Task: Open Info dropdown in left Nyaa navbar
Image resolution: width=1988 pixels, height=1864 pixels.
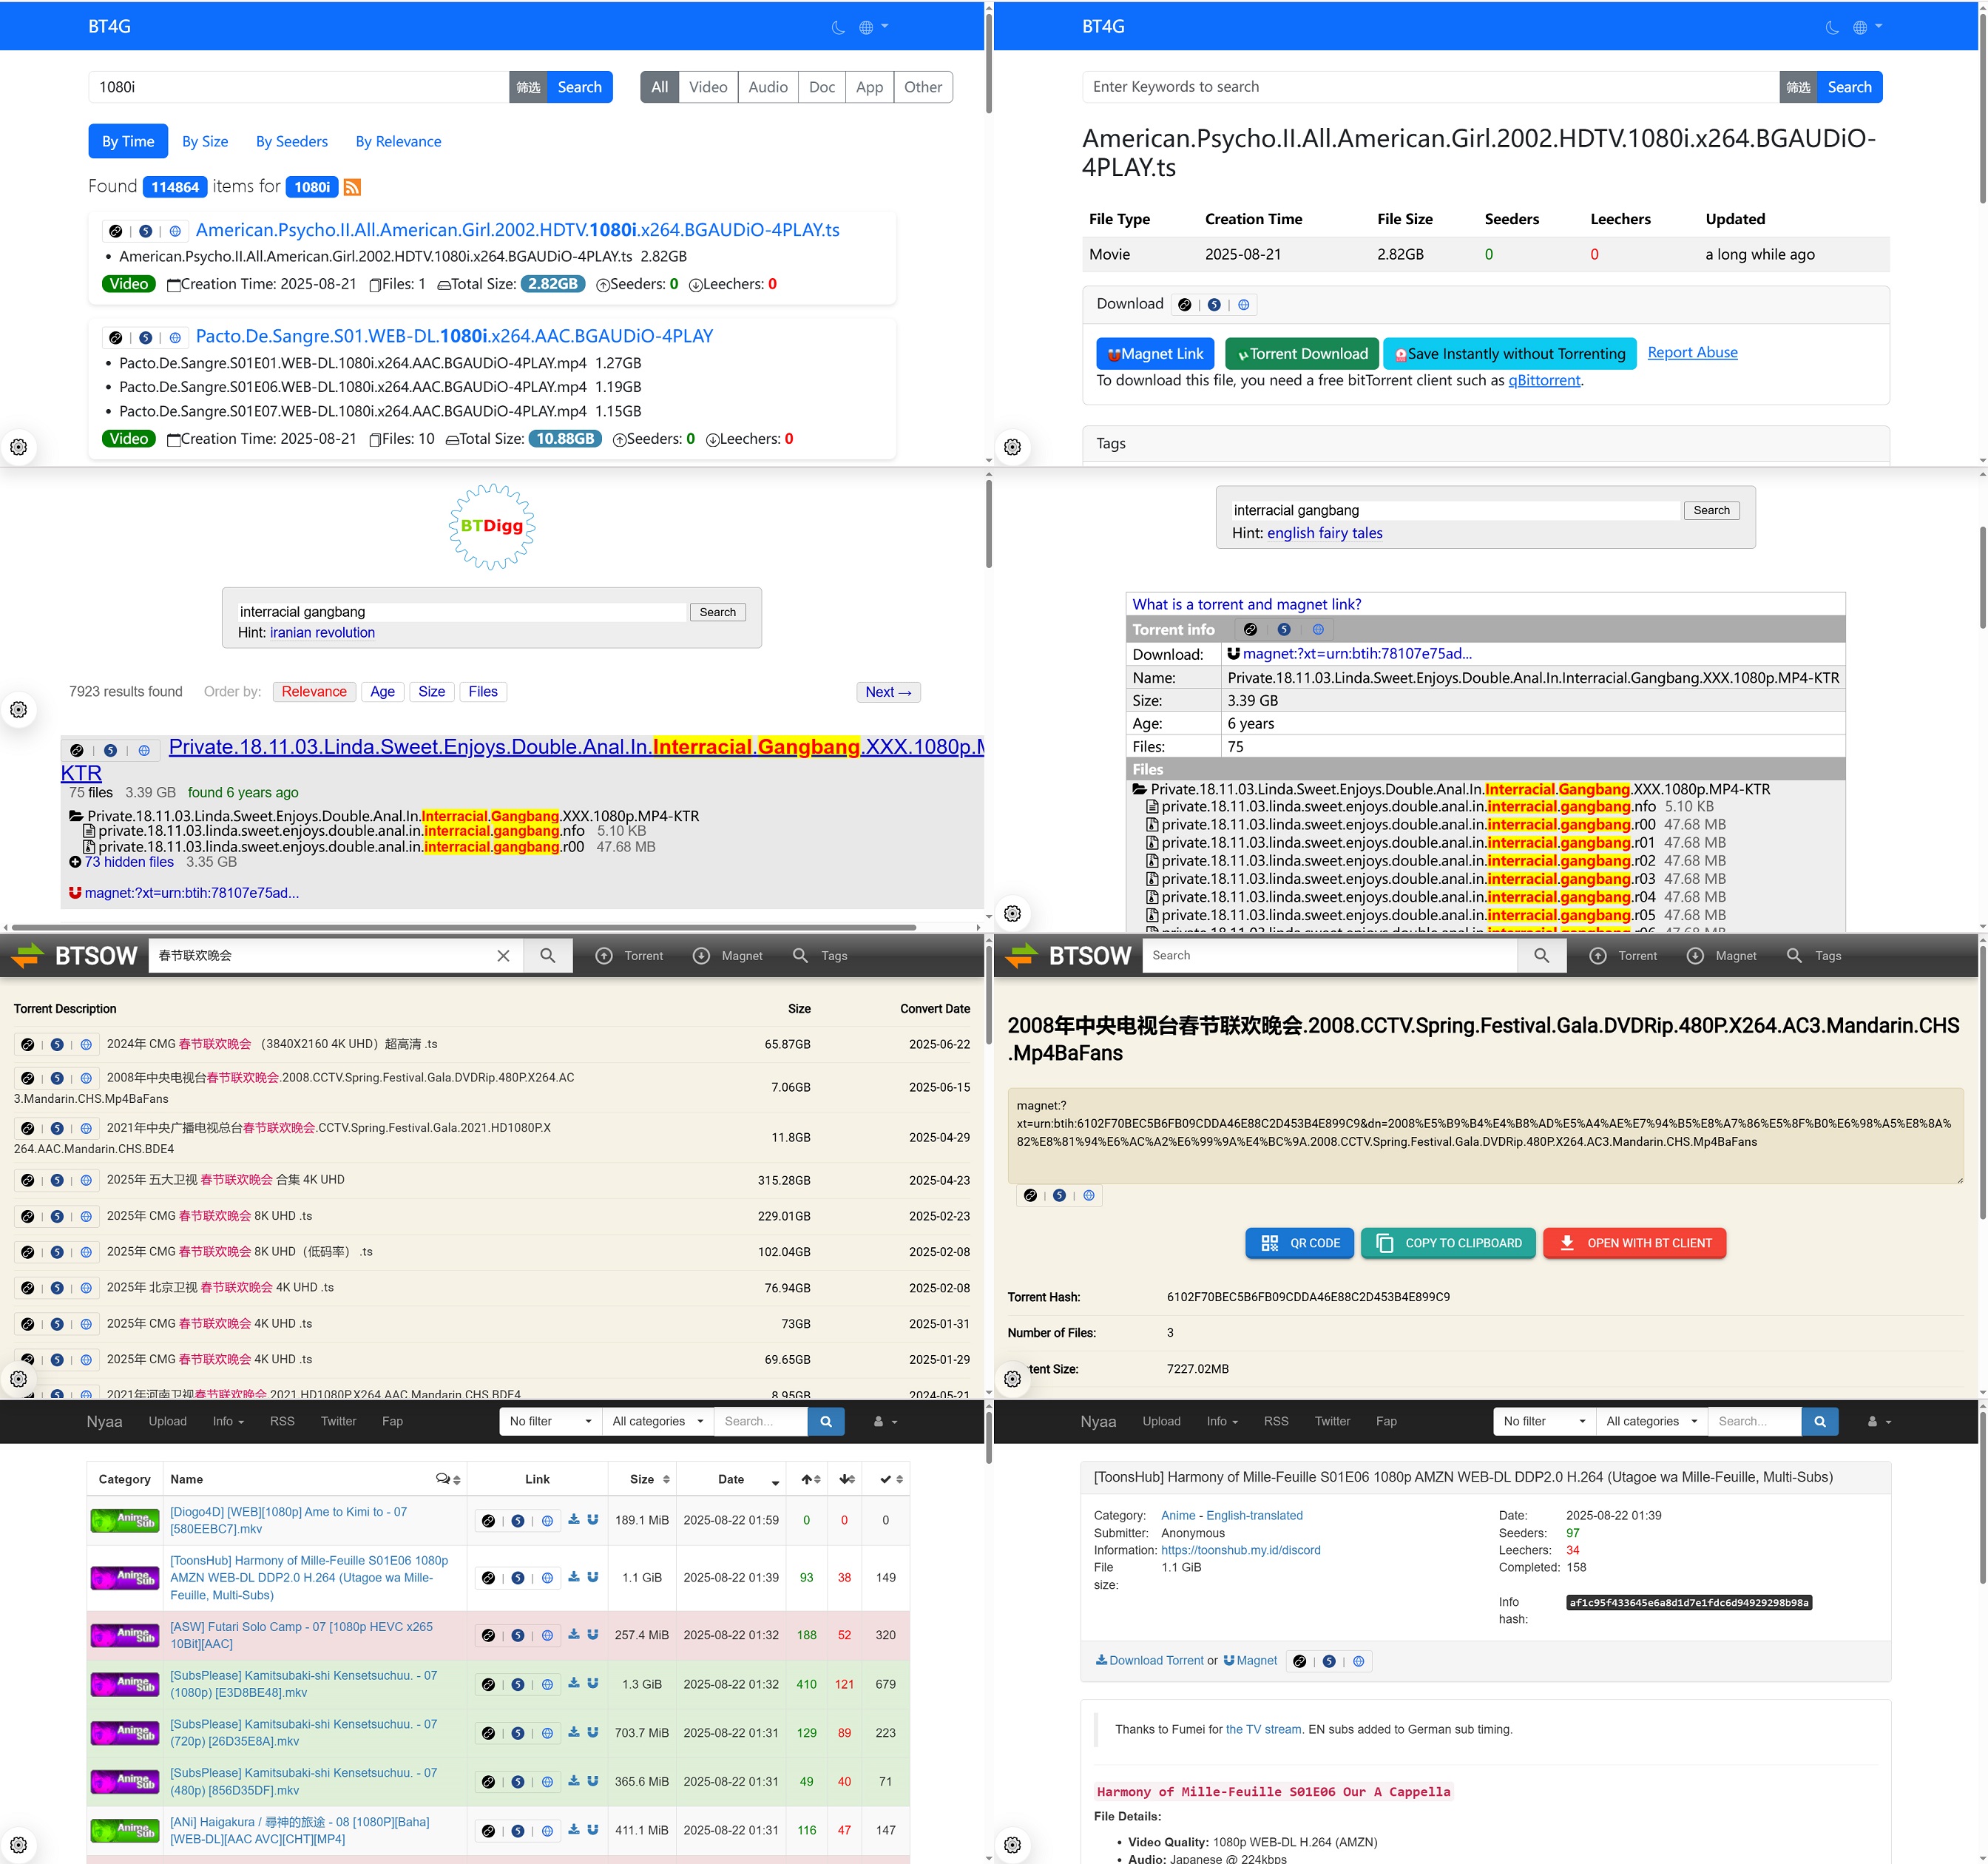Action: [x=228, y=1421]
